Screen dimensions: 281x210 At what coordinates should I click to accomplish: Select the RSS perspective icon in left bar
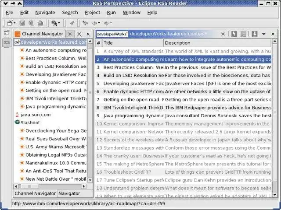(7, 43)
